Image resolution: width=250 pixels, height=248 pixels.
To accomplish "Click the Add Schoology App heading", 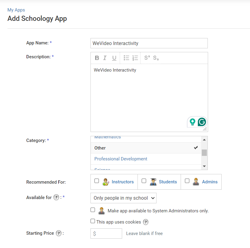I will tap(37, 18).
